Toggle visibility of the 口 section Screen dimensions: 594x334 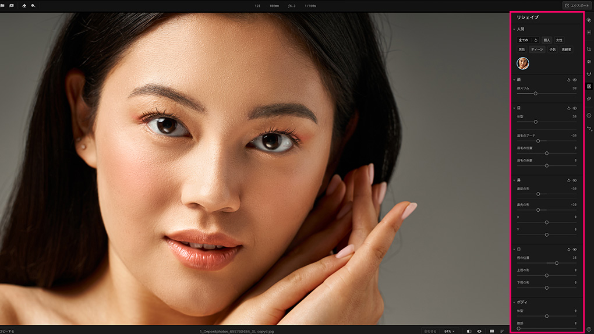click(x=575, y=250)
